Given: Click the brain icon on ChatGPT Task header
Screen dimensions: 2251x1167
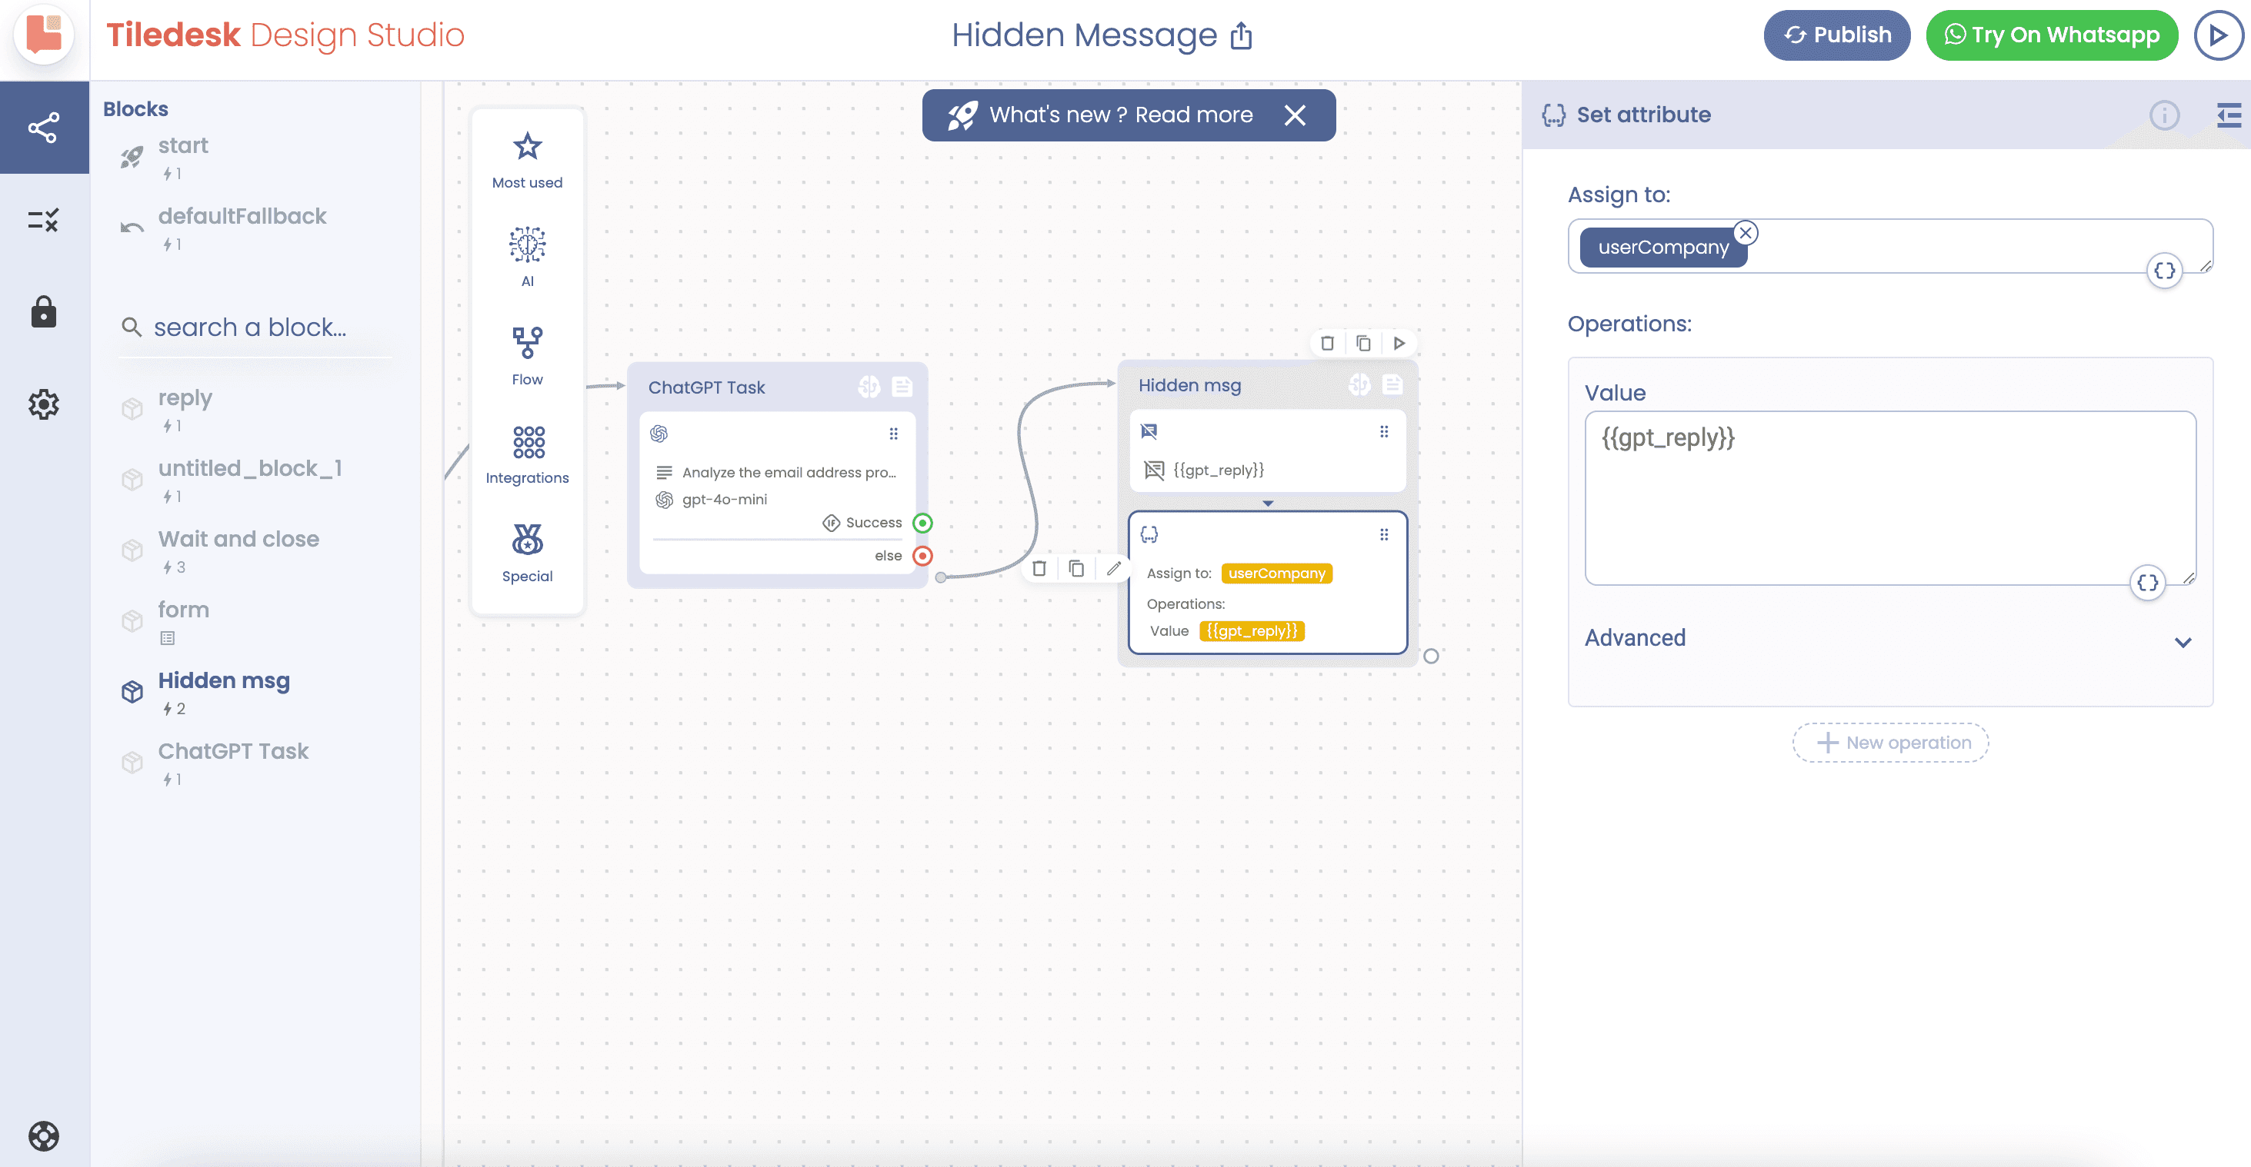Looking at the screenshot, I should click(869, 387).
